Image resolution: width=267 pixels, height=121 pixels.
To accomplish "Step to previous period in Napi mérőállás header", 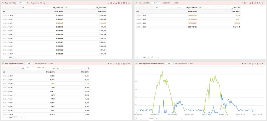I will pyautogui.click(x=18, y=3).
